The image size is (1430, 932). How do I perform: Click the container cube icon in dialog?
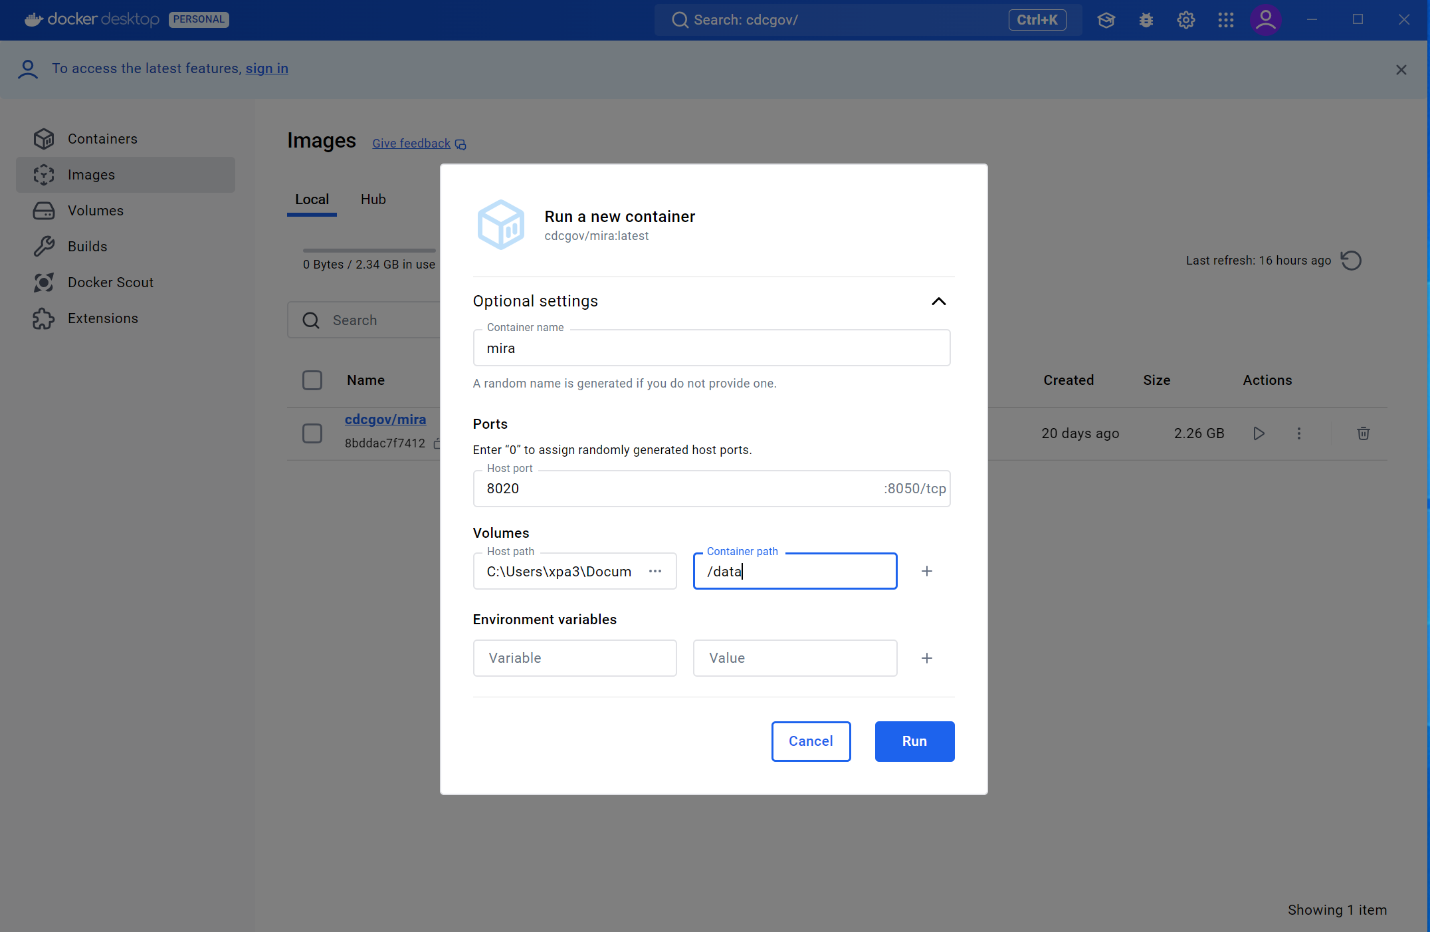pyautogui.click(x=501, y=225)
